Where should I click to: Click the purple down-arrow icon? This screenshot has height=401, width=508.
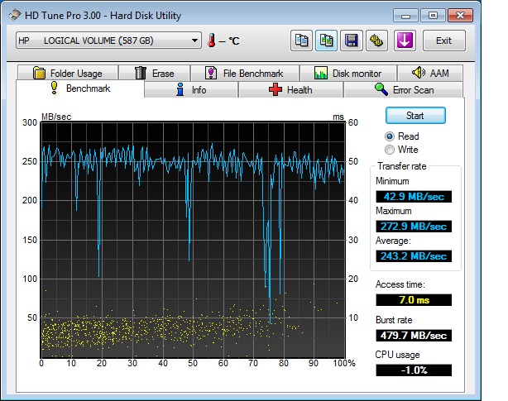click(404, 41)
